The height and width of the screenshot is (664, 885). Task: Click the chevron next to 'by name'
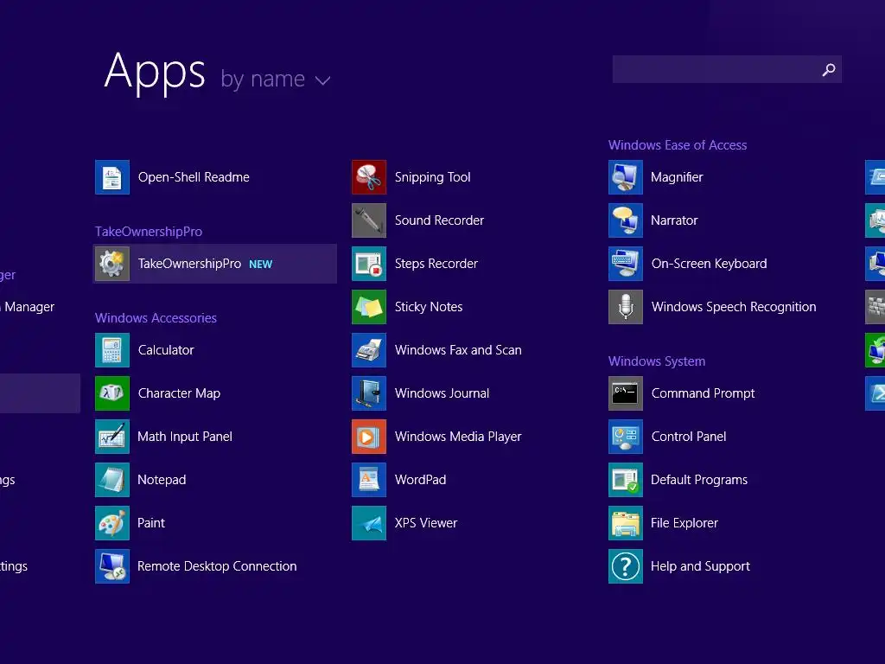pyautogui.click(x=323, y=80)
